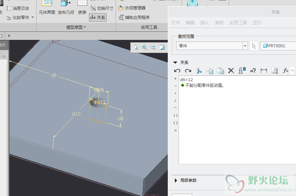Insert equals sign into relations
The height and width of the screenshot is (196, 296).
pyautogui.click(x=175, y=130)
